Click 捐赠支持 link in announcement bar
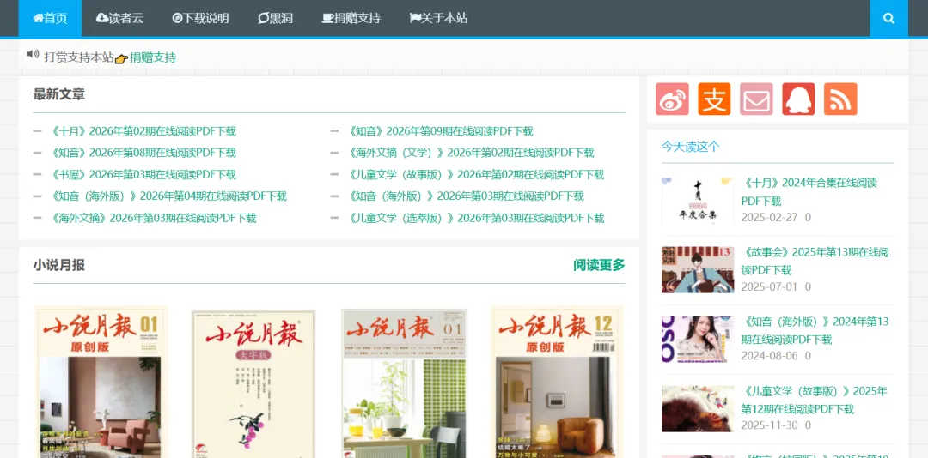Viewport: 928px width, 458px height. 153,57
